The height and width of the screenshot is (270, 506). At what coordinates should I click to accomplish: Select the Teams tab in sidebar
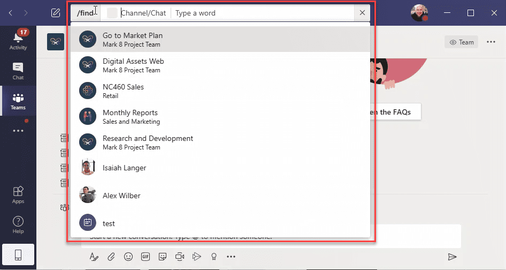click(18, 101)
